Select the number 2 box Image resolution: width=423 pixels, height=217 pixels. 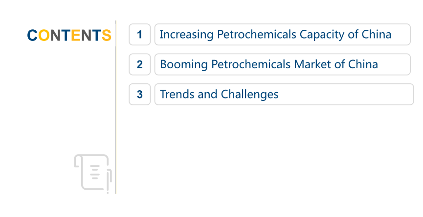click(140, 64)
